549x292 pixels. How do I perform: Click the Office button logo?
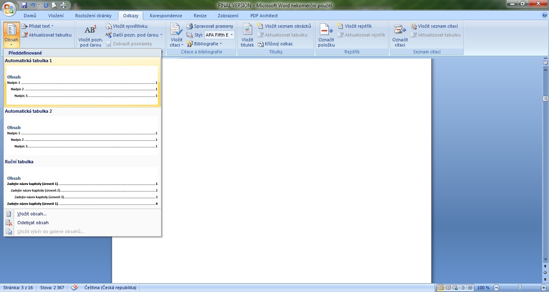coord(9,8)
